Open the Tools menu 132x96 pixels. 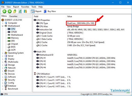tap(34, 7)
